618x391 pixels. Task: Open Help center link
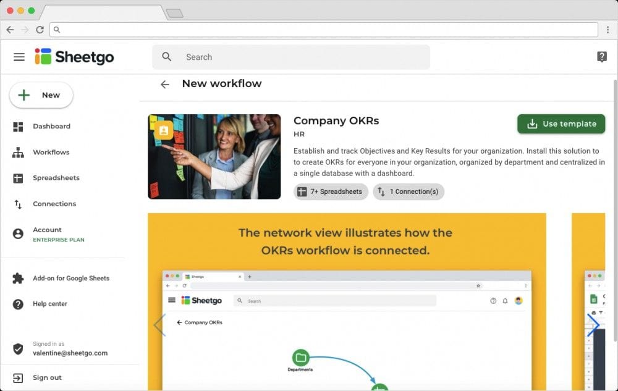point(50,303)
